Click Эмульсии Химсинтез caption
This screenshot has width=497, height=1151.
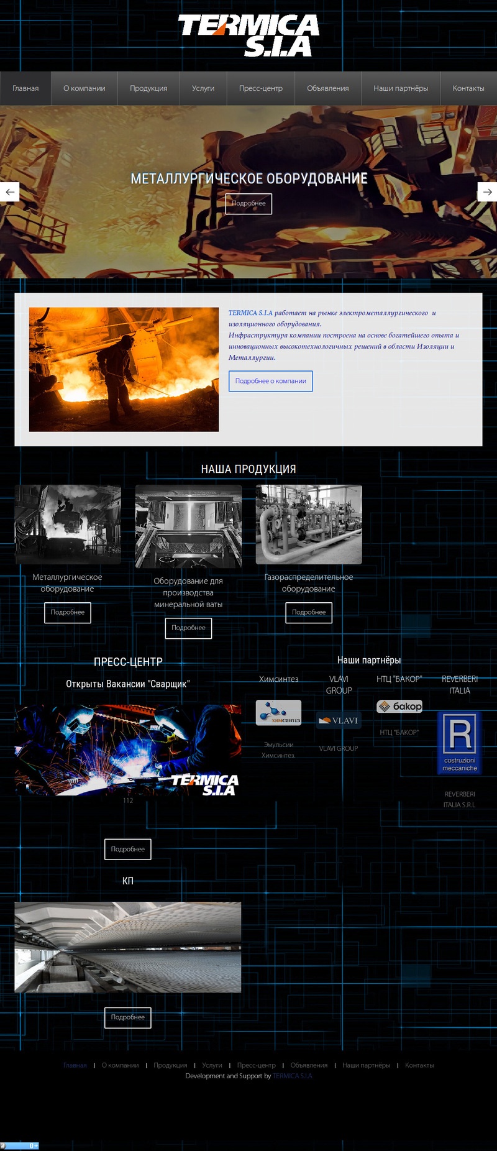click(x=278, y=750)
